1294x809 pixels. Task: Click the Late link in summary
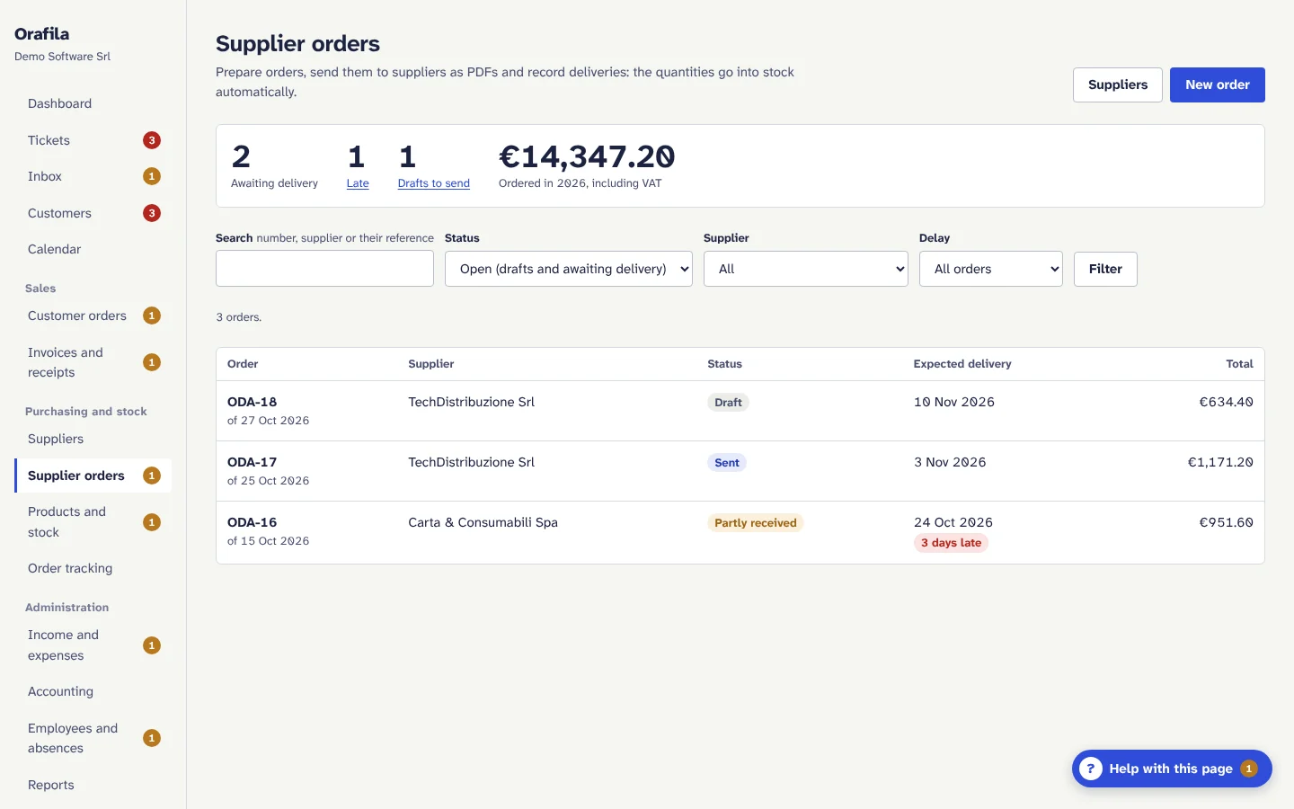pyautogui.click(x=358, y=183)
